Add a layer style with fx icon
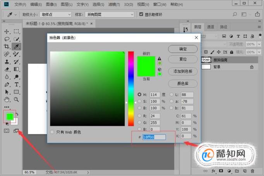The image size is (264, 176). tap(213, 171)
